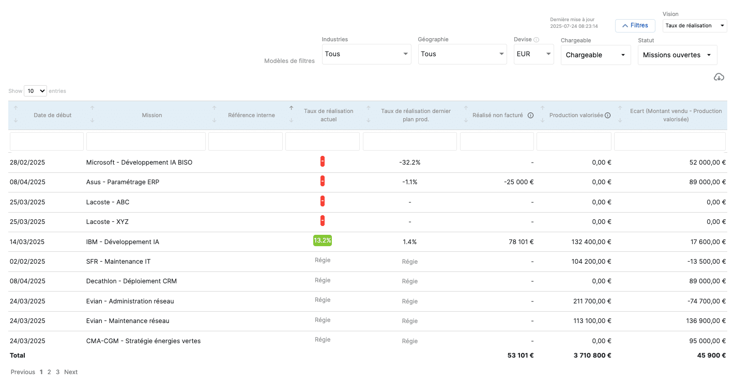Click the Next pagination link
This screenshot has height=386, width=734.
click(71, 372)
